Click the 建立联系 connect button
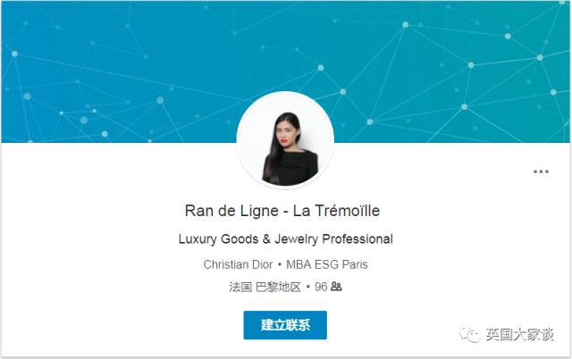Screen dimensions: 572x359 coord(285,325)
